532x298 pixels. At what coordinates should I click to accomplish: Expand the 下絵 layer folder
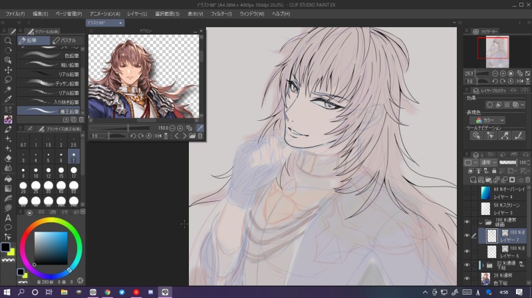483,265
